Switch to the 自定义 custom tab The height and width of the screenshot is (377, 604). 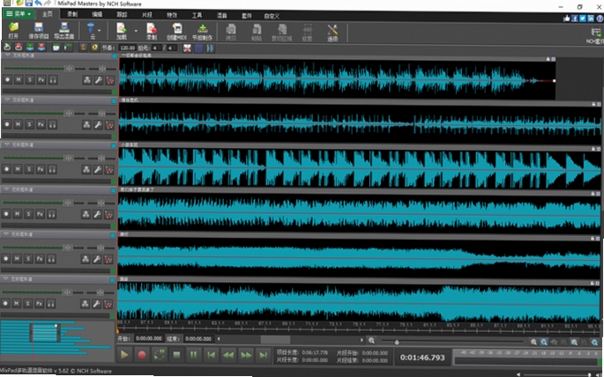[272, 16]
